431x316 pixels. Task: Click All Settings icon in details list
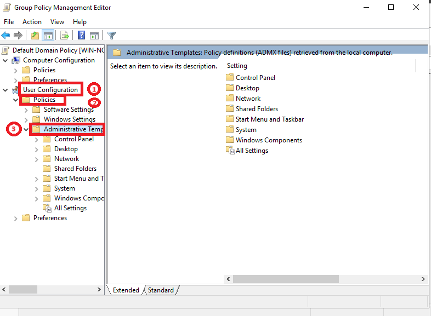pos(230,150)
